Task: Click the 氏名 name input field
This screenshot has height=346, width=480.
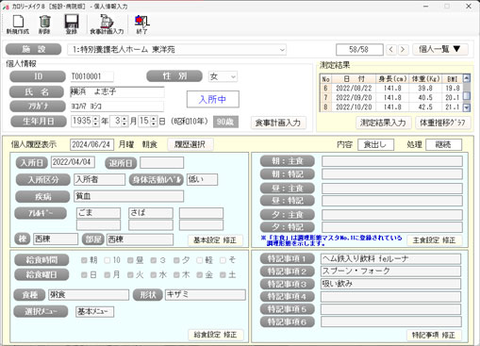Action: pyautogui.click(x=117, y=91)
